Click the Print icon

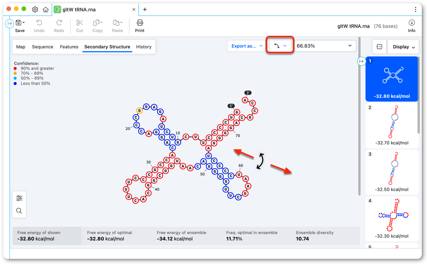[140, 23]
